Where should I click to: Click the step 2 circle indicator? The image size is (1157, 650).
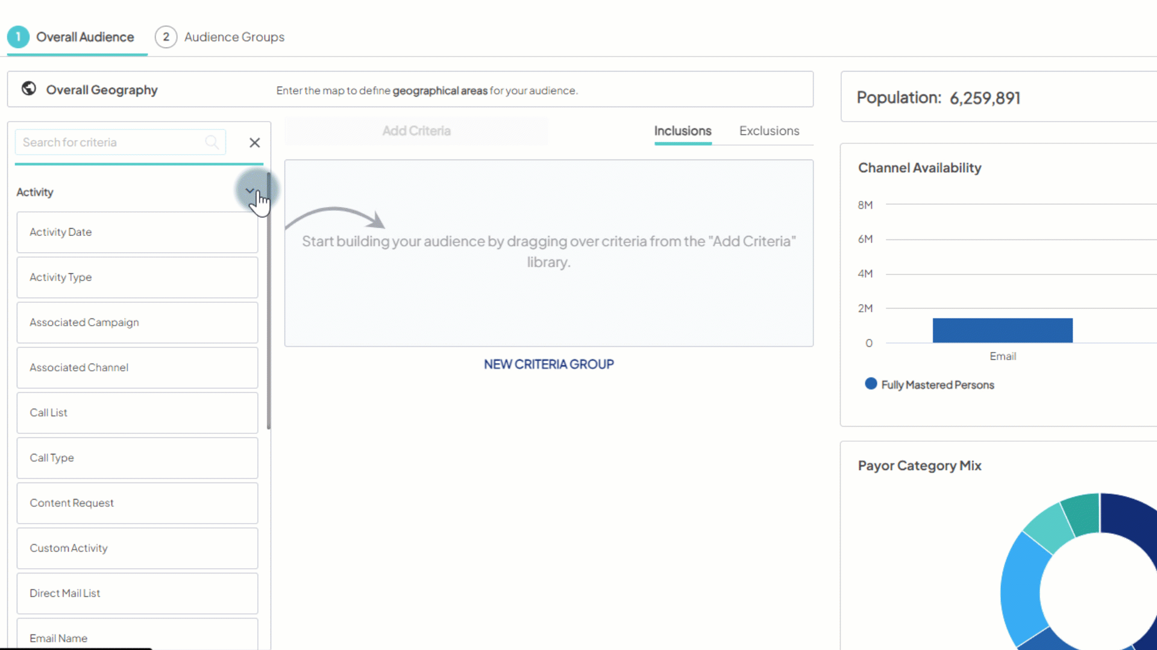point(166,37)
